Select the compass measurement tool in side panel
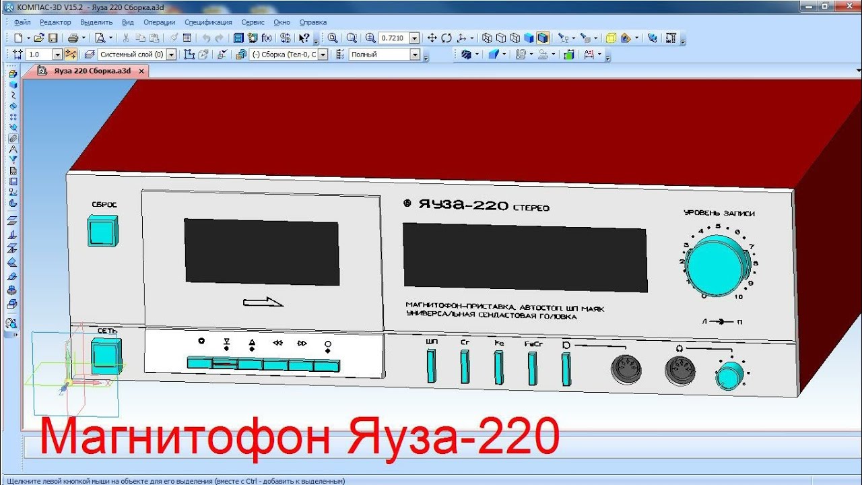 tap(13, 149)
